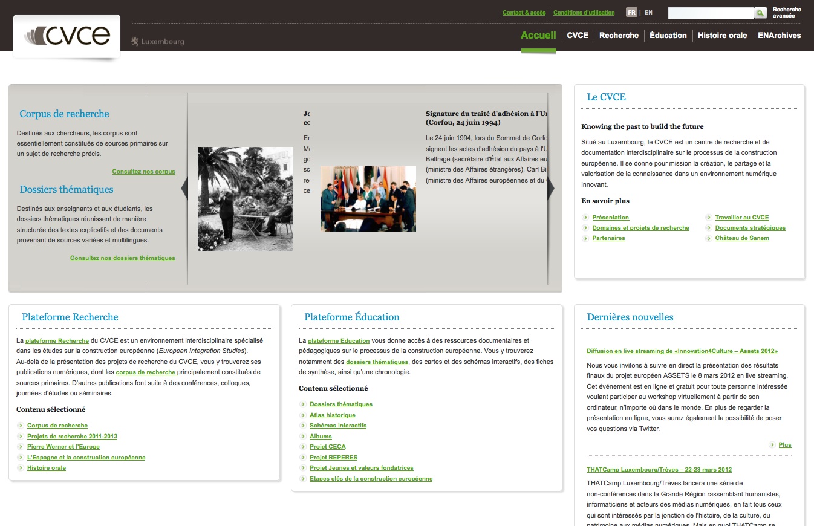Click the Luxembourg lion emblem
The width and height of the screenshot is (814, 526).
point(135,42)
